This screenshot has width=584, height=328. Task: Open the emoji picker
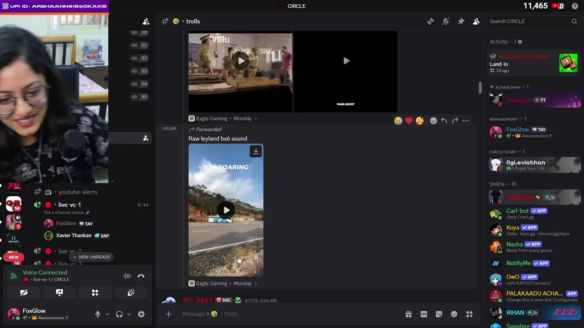[454, 314]
